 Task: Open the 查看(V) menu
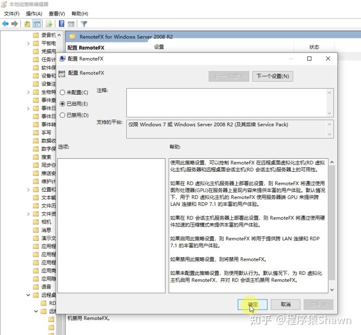click(x=57, y=14)
